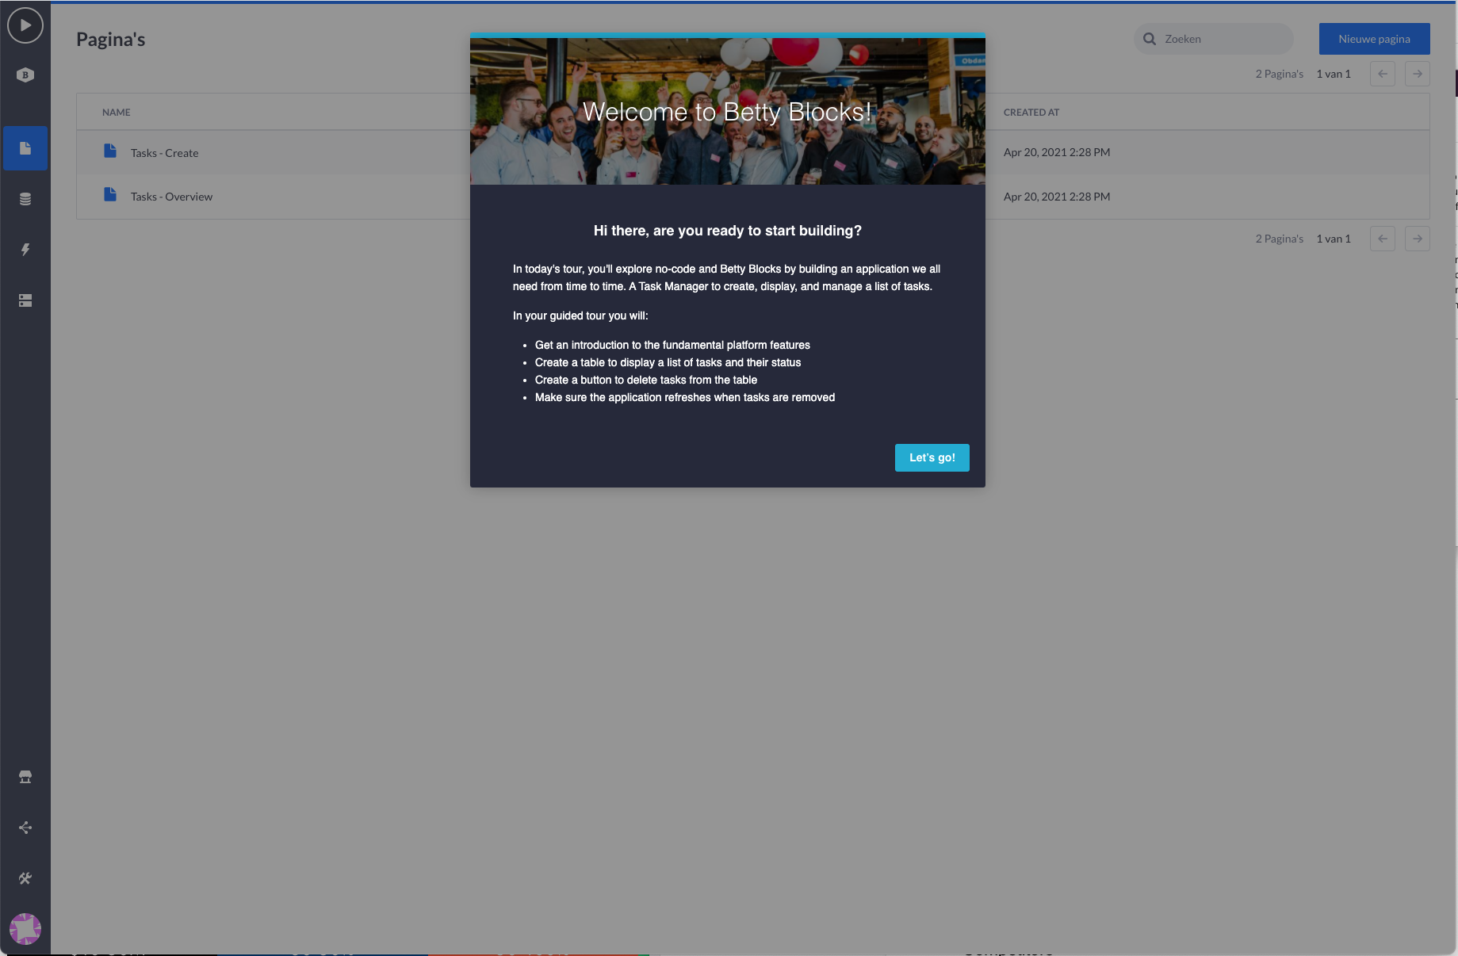The image size is (1458, 956).
Task: Click the share/merge icon in sidebar
Action: pos(25,828)
